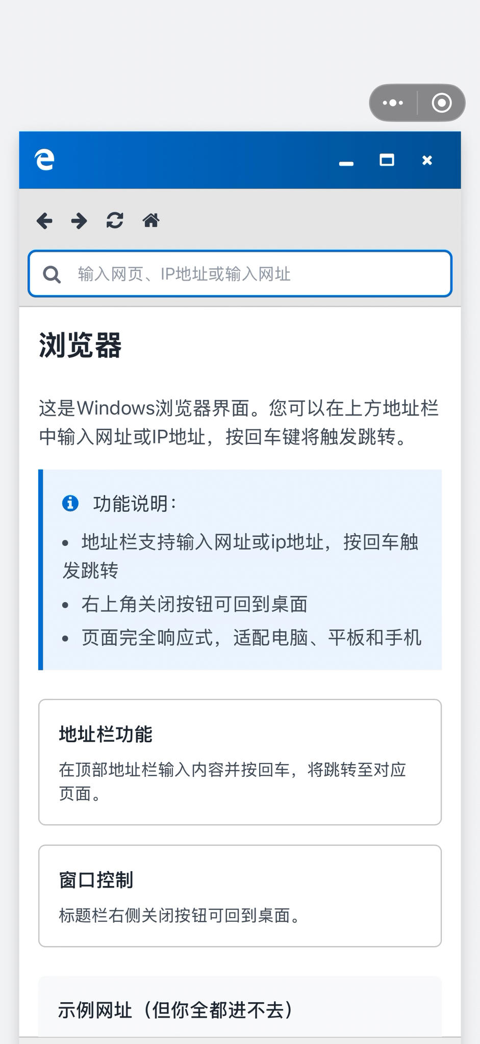Click the browser back arrow

[x=44, y=221]
